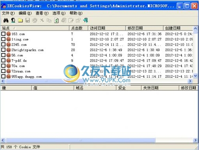Click lower pane scroll left arrow

click(3, 140)
